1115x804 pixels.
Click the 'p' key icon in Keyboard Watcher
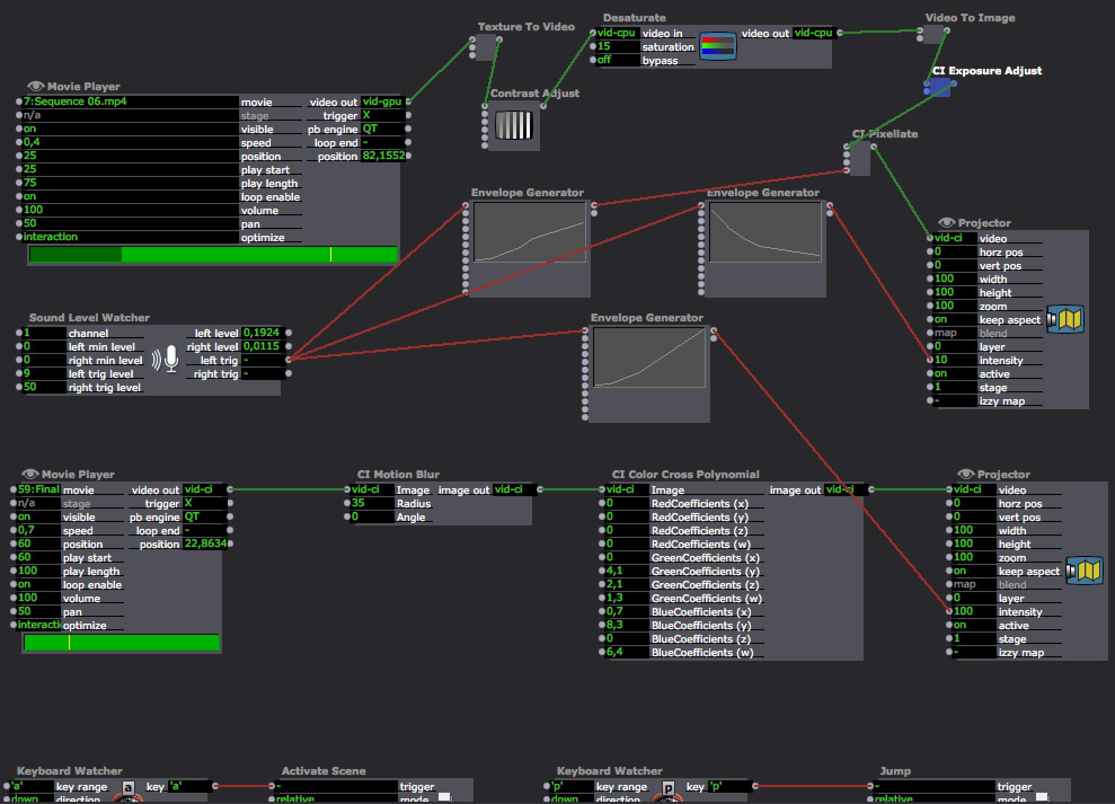[668, 789]
